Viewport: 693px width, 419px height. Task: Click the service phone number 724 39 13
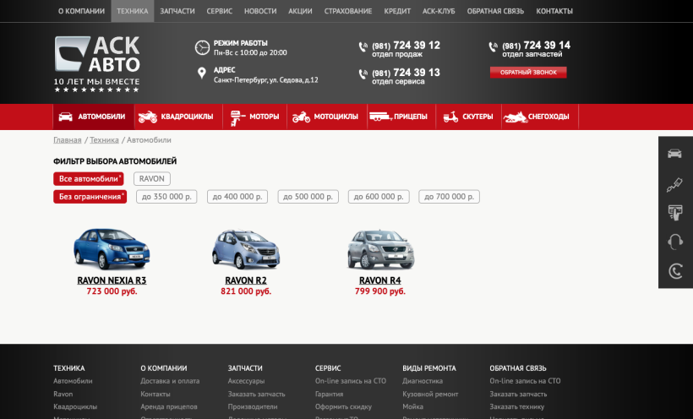[406, 73]
